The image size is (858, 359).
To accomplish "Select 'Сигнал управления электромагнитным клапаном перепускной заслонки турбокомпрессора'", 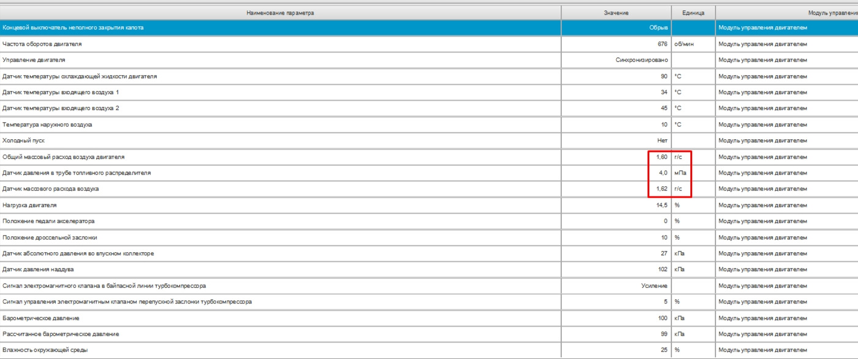I will tap(127, 302).
